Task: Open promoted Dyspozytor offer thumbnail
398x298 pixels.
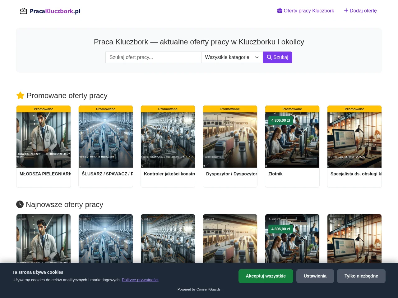Action: tap(230, 140)
